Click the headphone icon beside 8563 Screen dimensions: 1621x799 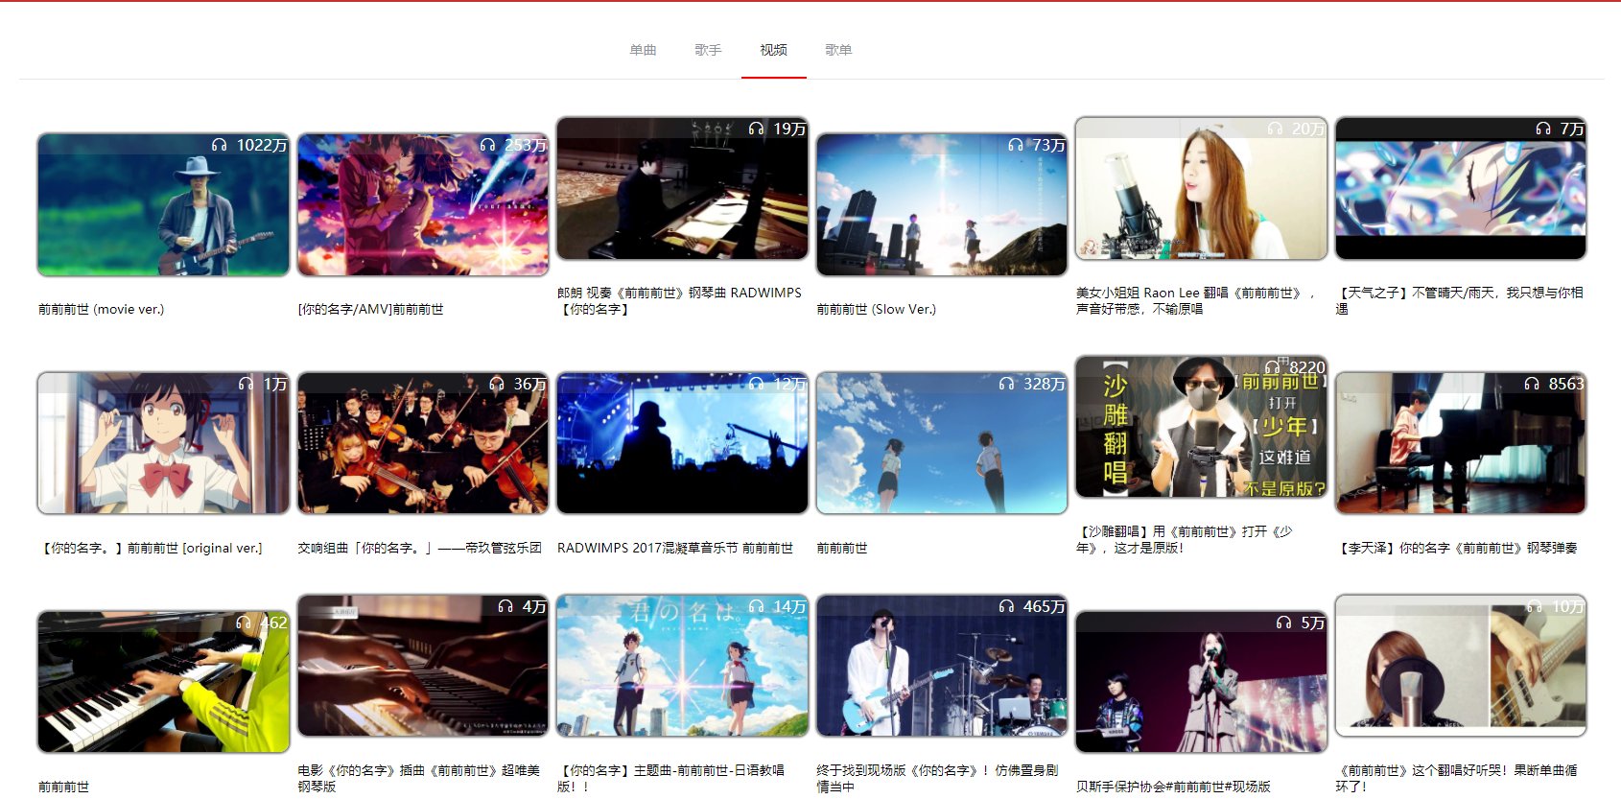[x=1532, y=384]
